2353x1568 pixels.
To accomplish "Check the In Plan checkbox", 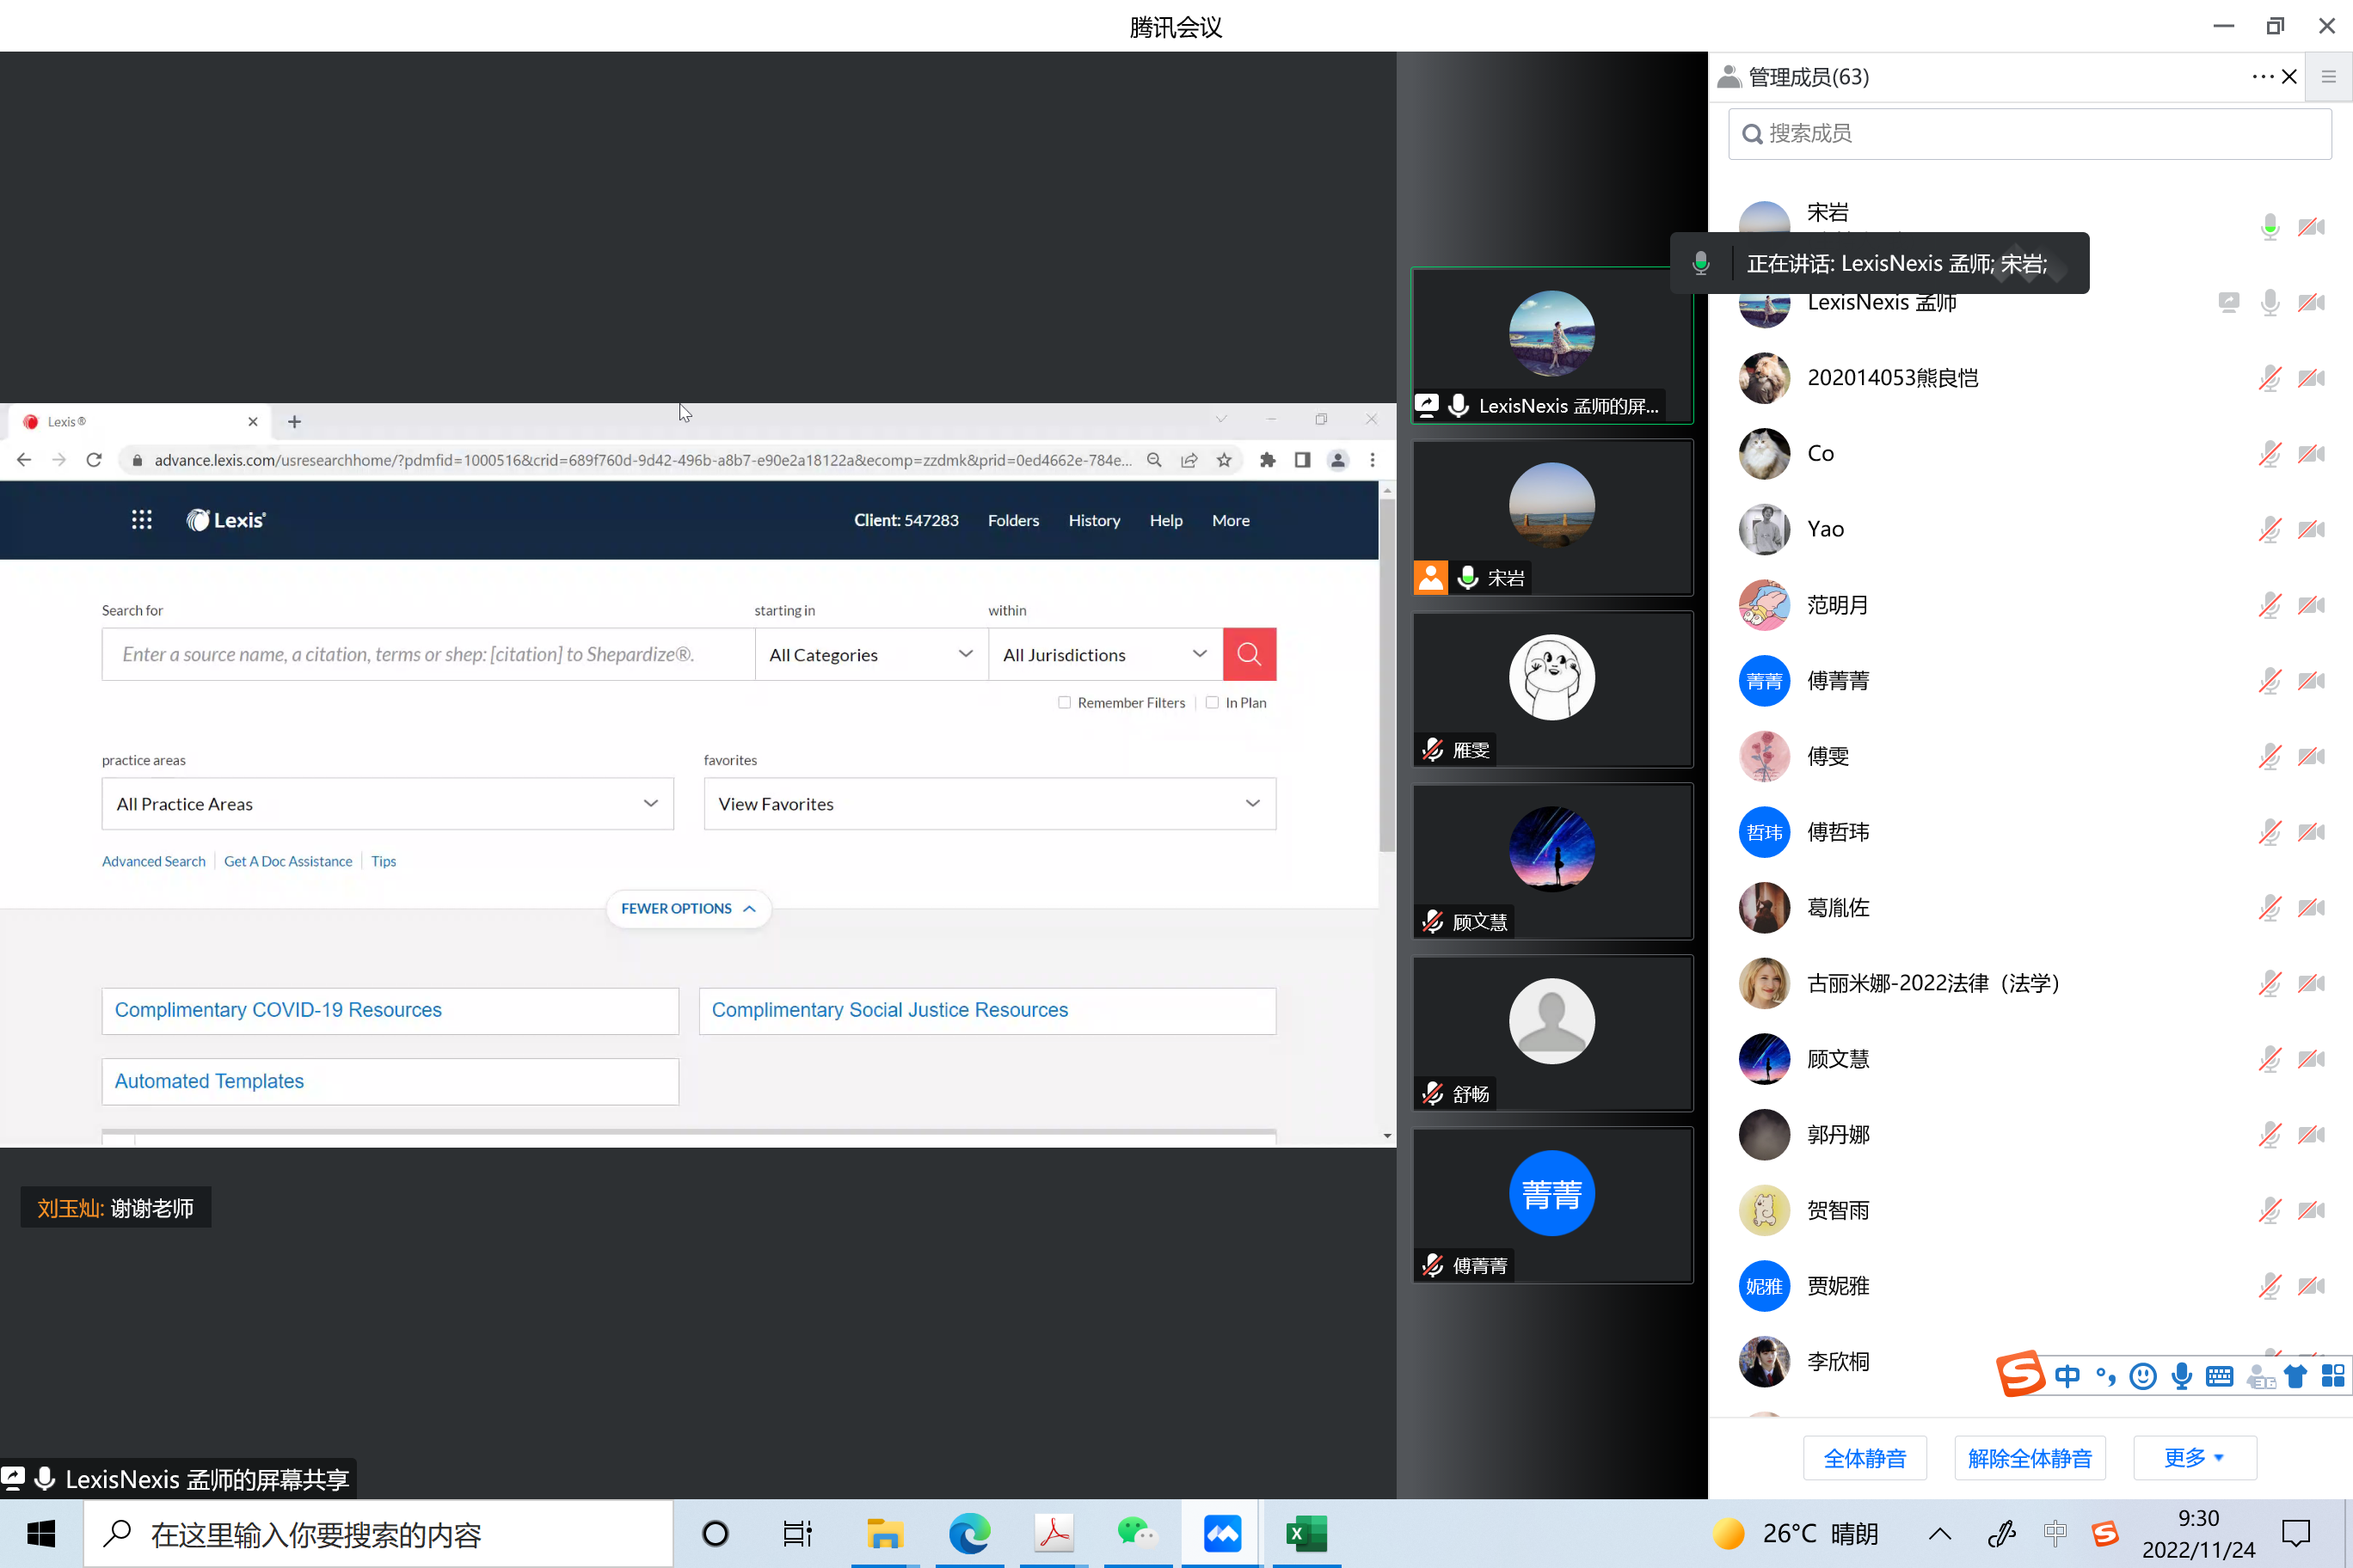I will pos(1213,703).
